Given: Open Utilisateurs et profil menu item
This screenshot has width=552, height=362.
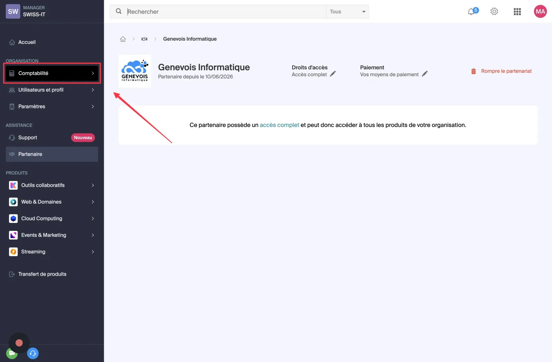Looking at the screenshot, I should tap(52, 90).
